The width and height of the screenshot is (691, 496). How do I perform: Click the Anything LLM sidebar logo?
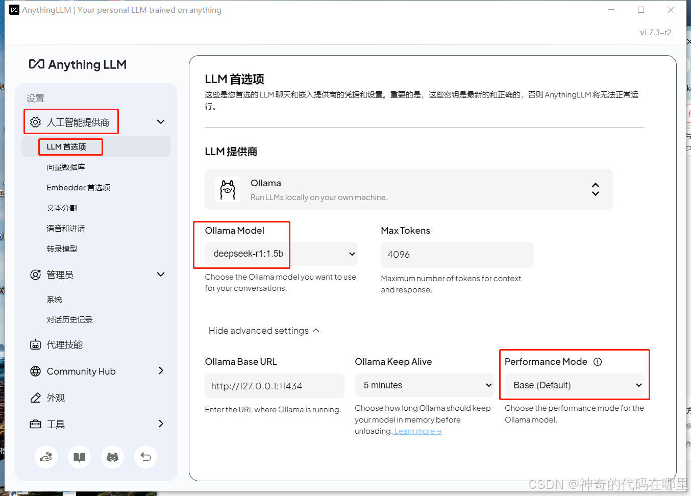click(78, 64)
